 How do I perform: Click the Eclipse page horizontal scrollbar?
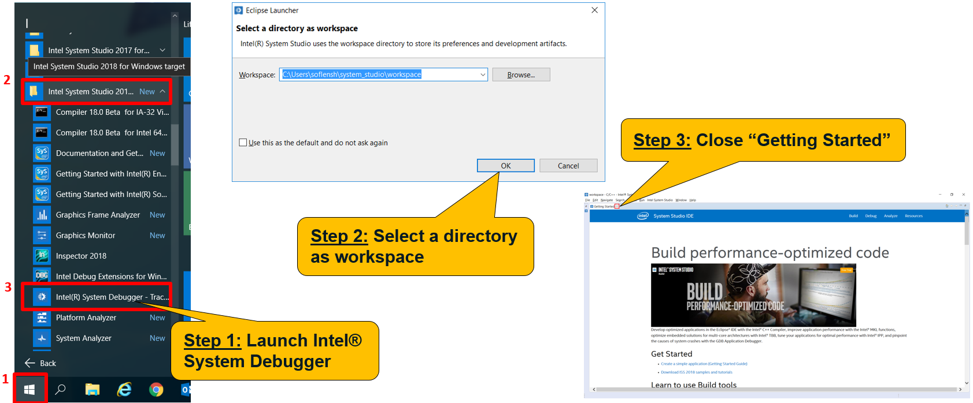776,390
